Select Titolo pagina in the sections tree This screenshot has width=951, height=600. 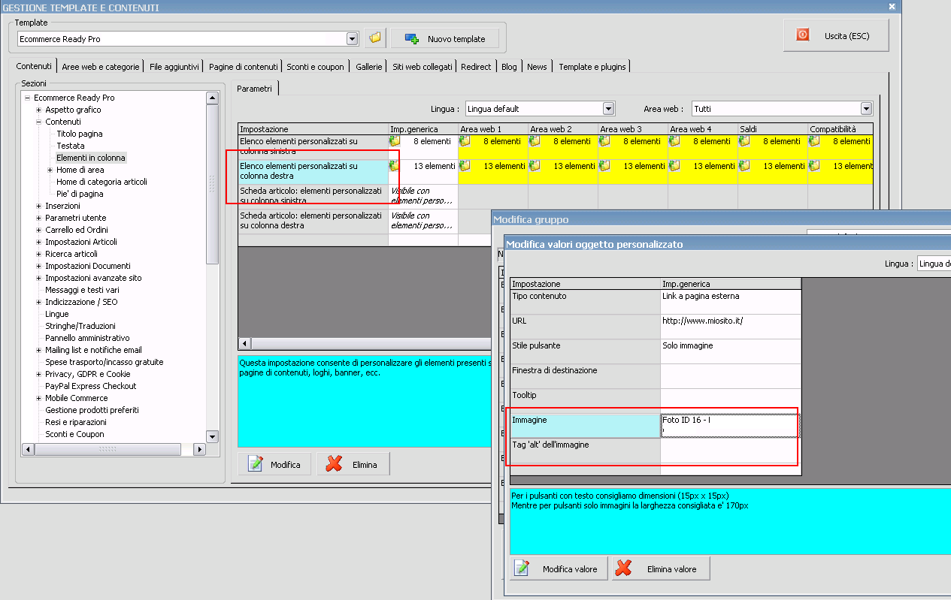tap(80, 134)
